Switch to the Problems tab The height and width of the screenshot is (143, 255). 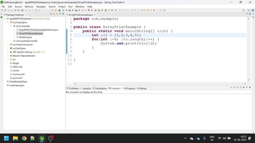73,89
